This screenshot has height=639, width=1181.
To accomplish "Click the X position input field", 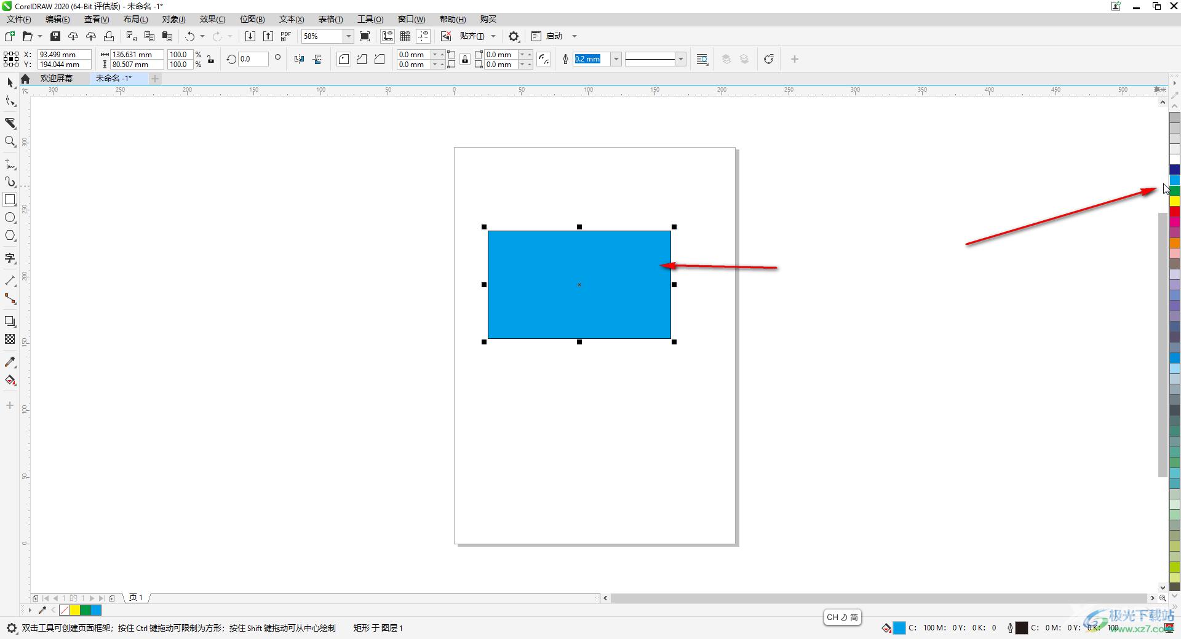I will coord(64,54).
